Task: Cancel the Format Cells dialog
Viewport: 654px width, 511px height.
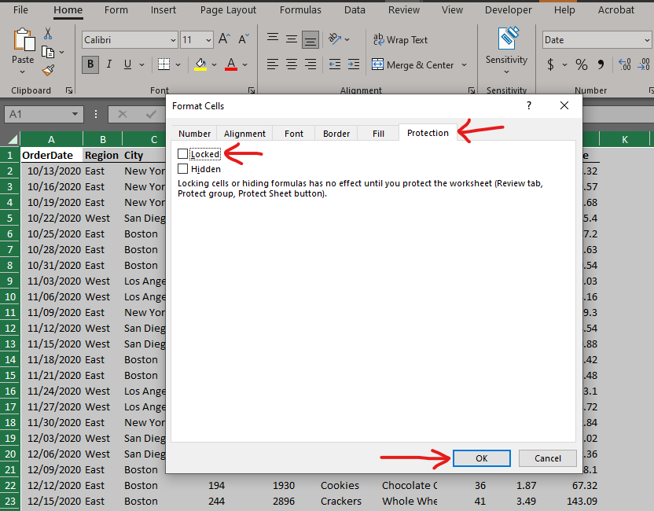Action: point(547,458)
